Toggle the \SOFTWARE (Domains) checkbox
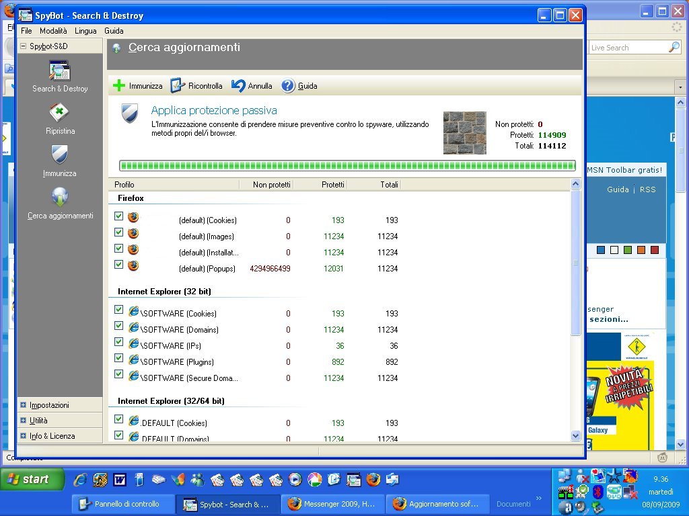Image resolution: width=689 pixels, height=516 pixels. (x=118, y=326)
